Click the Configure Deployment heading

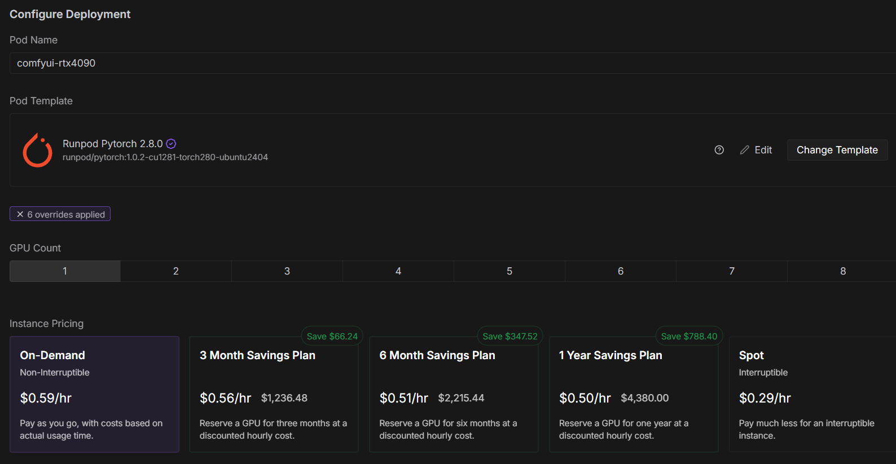(70, 14)
